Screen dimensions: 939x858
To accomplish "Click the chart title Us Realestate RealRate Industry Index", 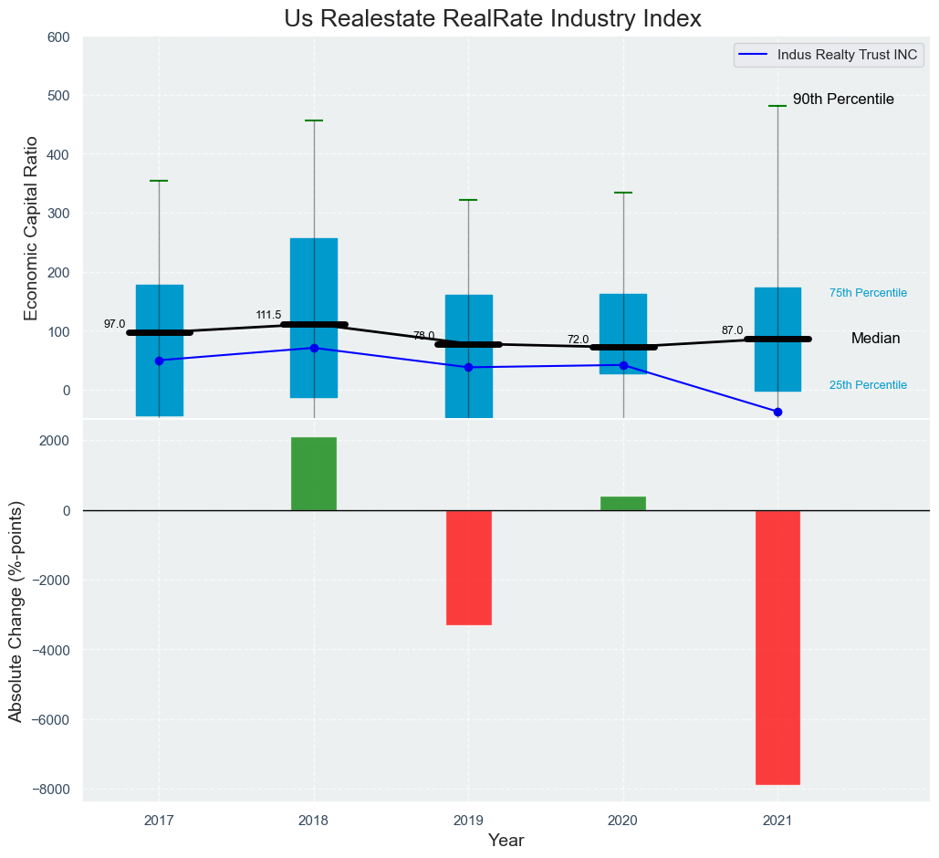I will (492, 18).
